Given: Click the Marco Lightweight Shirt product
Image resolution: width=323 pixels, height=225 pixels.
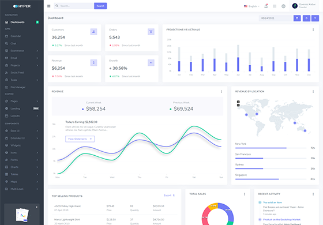Looking at the screenshot, I should pyautogui.click(x=67, y=220).
